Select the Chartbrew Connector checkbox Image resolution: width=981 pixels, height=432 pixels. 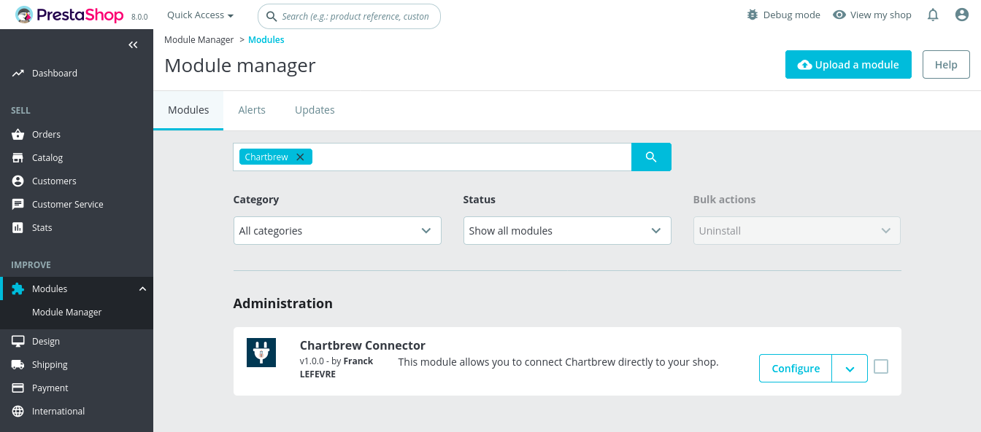(x=881, y=366)
